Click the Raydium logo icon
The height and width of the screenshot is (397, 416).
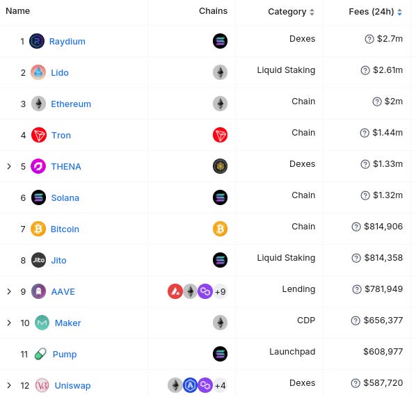tap(37, 41)
